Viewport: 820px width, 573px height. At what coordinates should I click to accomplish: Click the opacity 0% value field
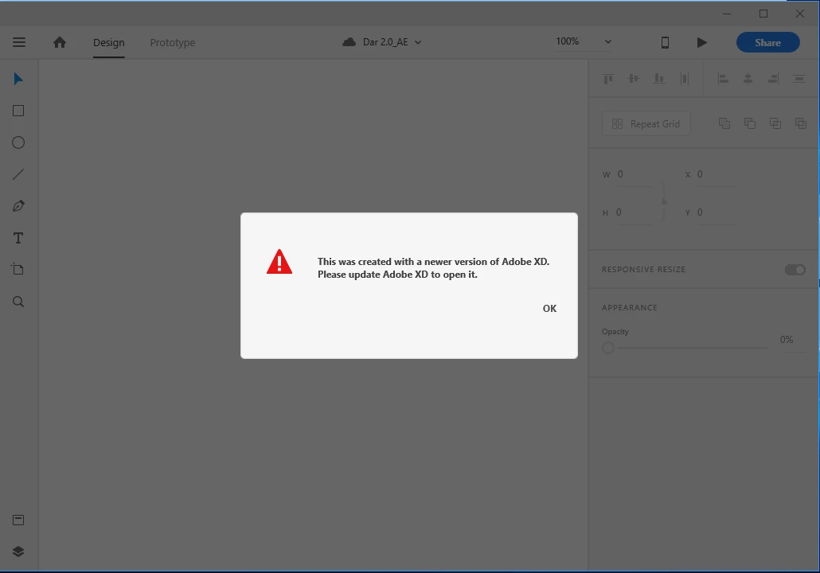(x=792, y=341)
